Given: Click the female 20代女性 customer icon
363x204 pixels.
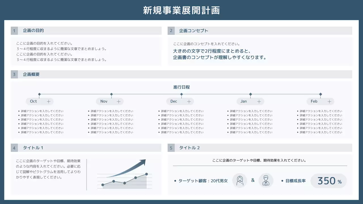Looking at the screenshot, I should click(240, 180).
